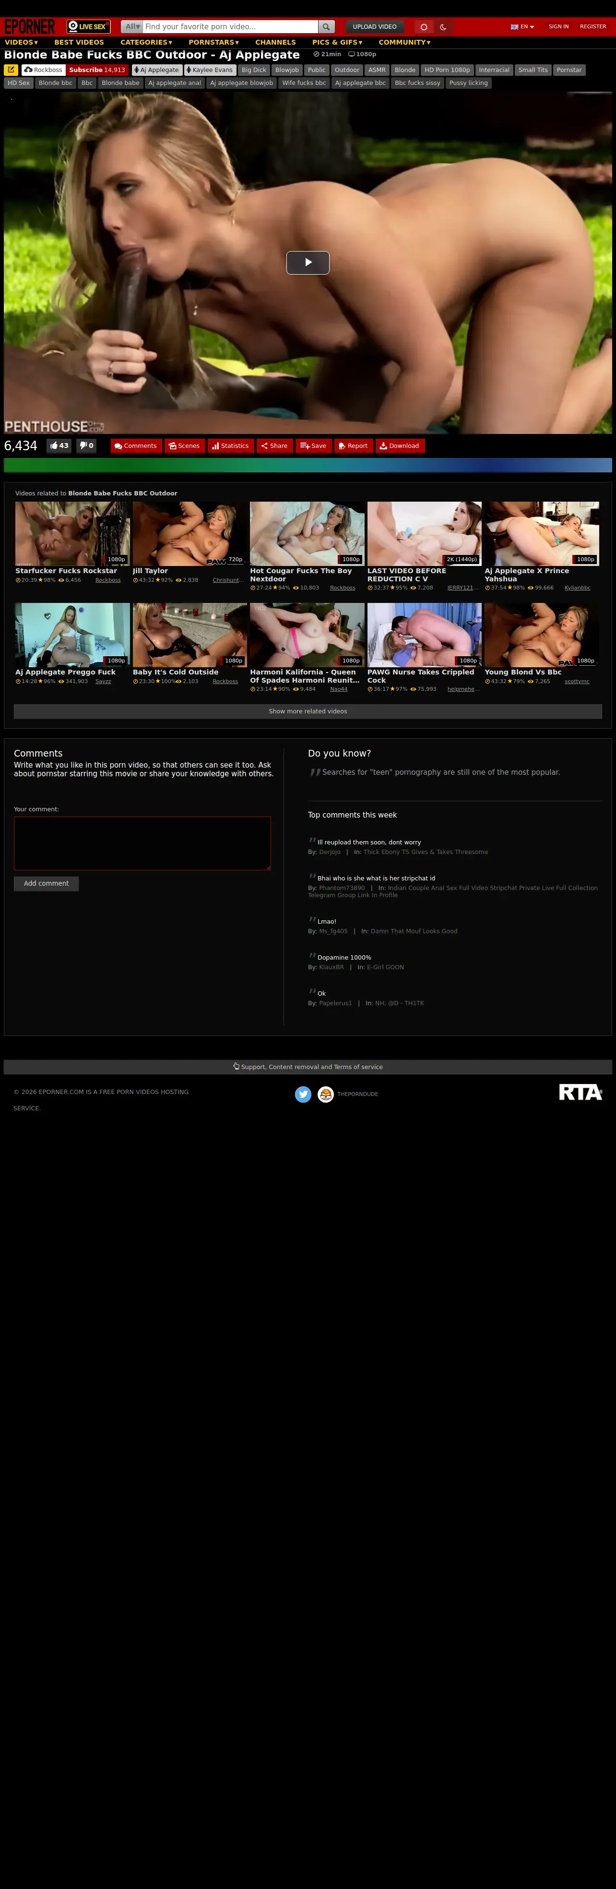Image resolution: width=616 pixels, height=1889 pixels.
Task: Select the ASMR tag
Action: tap(377, 70)
